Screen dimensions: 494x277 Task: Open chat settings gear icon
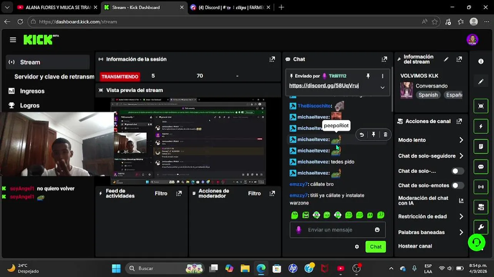point(357,247)
